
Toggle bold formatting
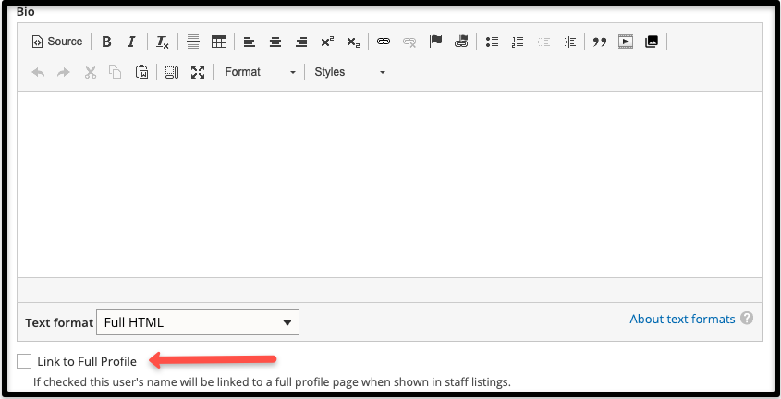point(106,42)
